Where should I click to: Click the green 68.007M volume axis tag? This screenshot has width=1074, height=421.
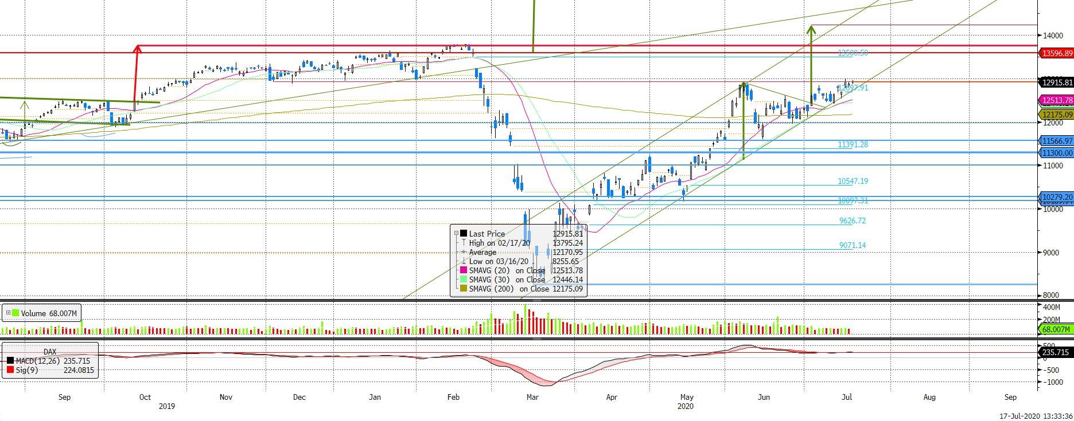[x=1056, y=329]
